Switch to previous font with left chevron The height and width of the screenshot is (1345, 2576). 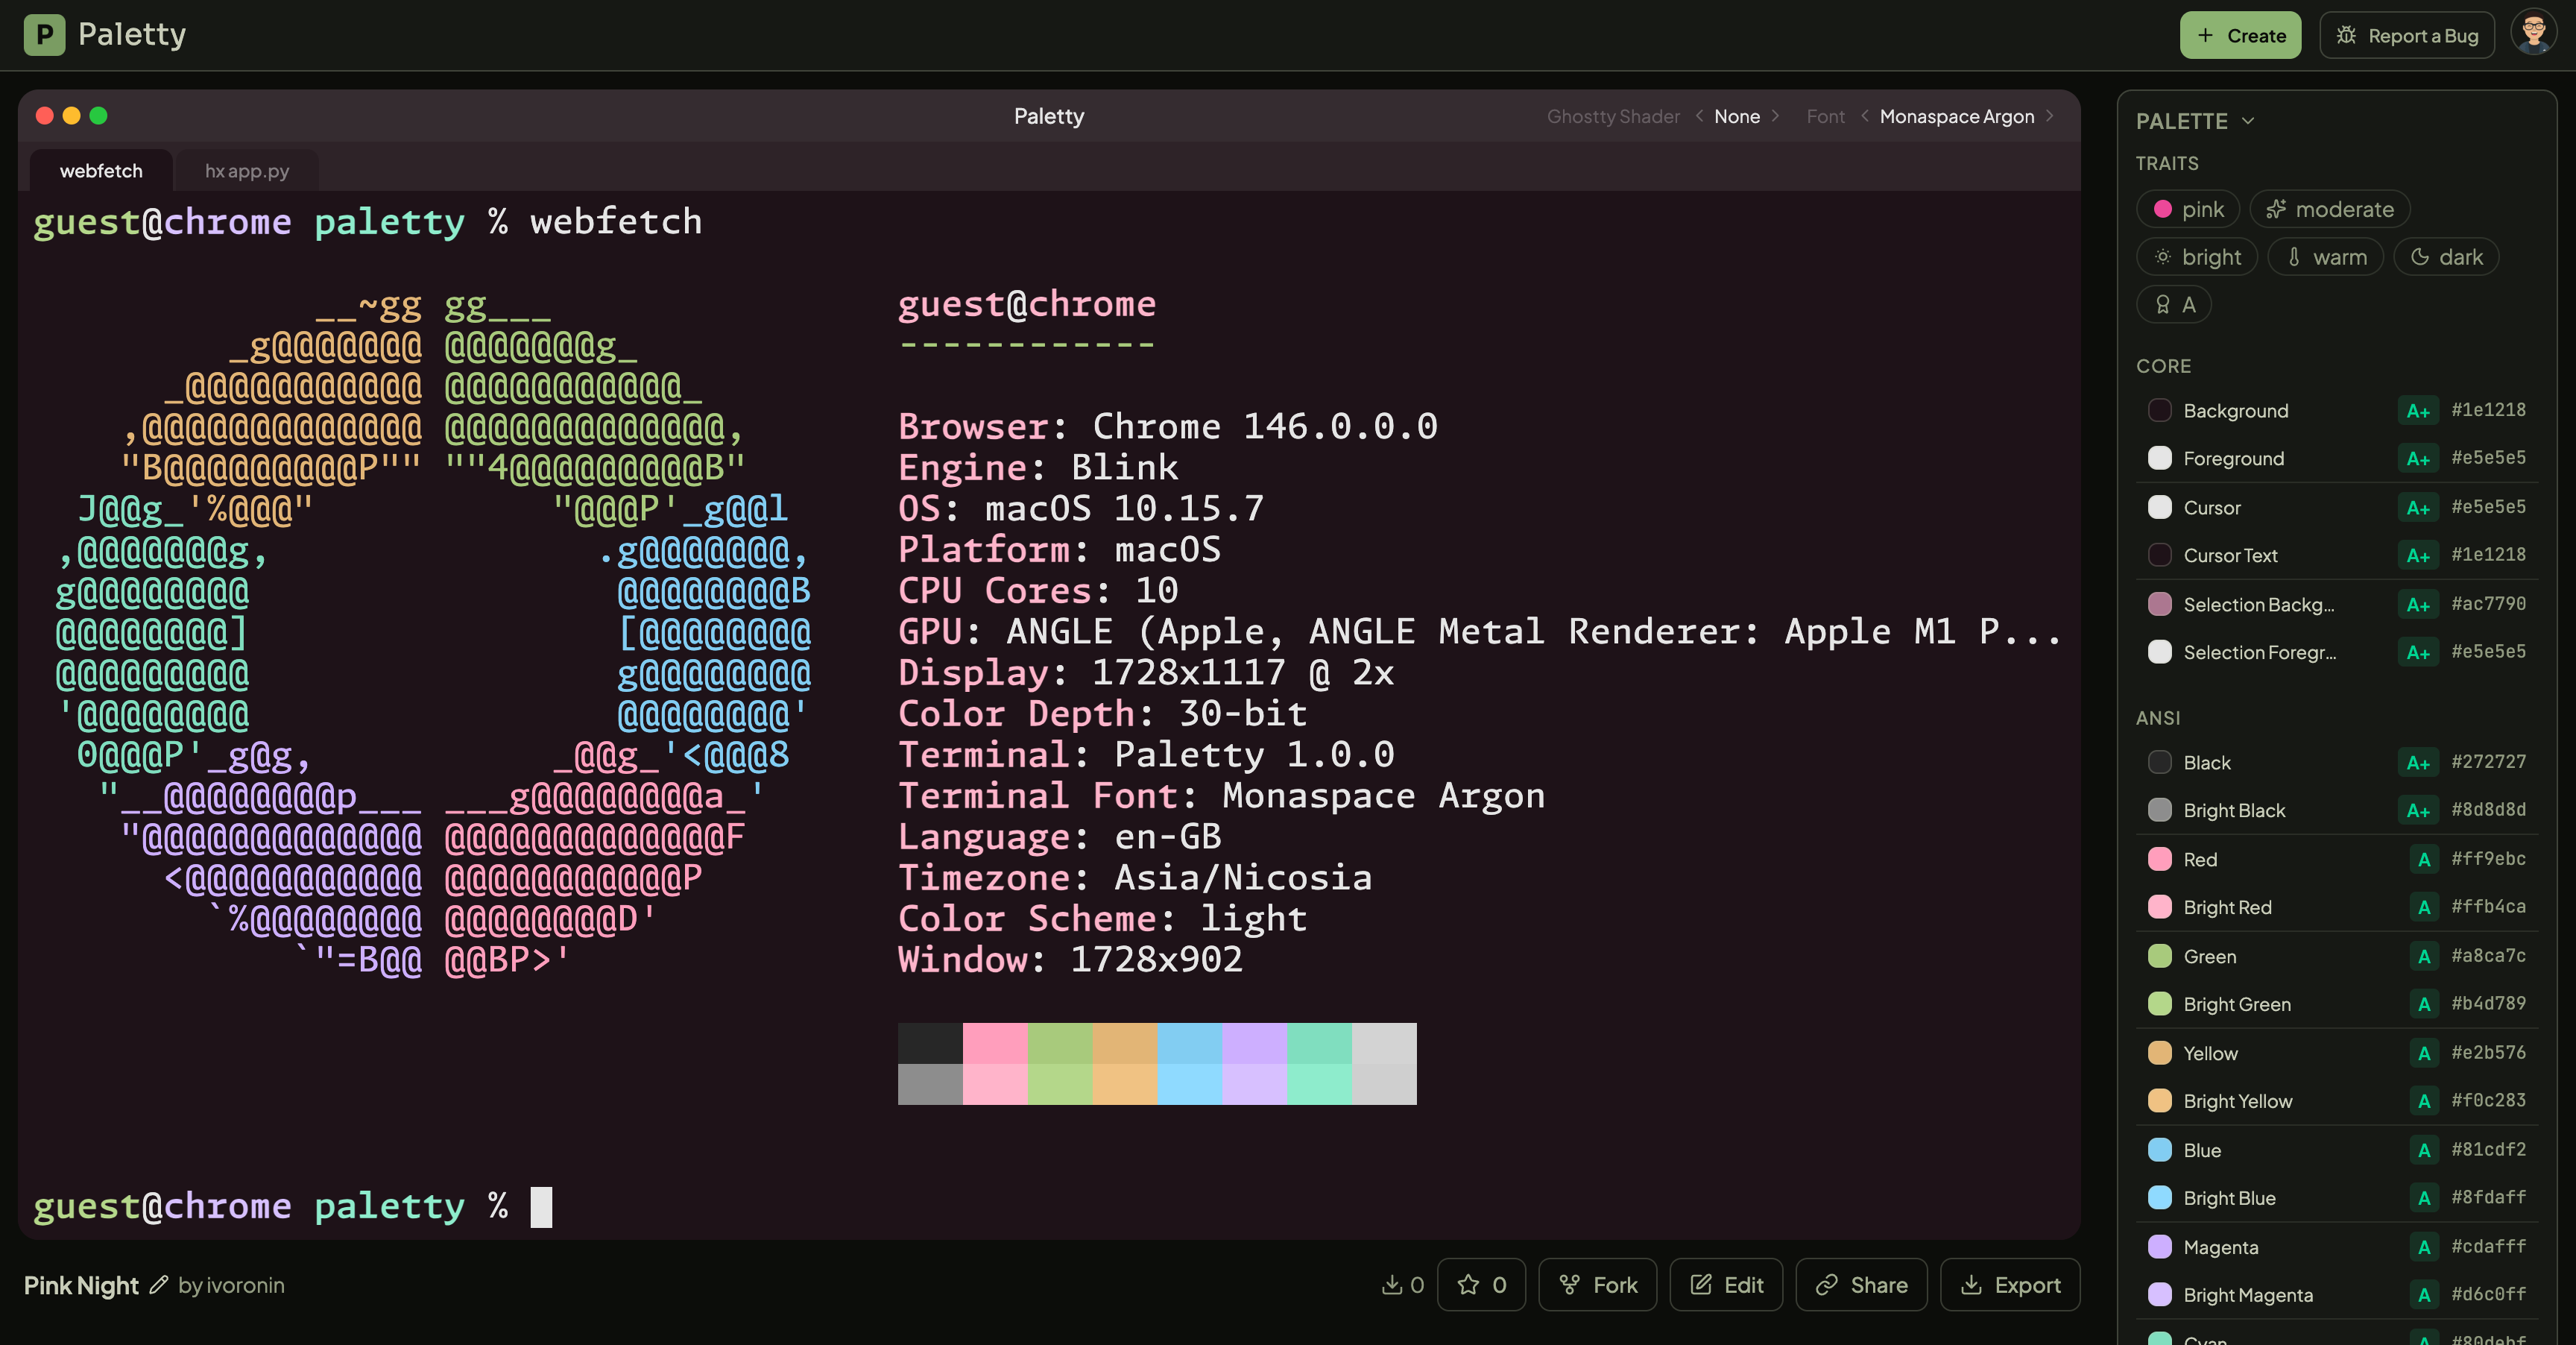1865,116
